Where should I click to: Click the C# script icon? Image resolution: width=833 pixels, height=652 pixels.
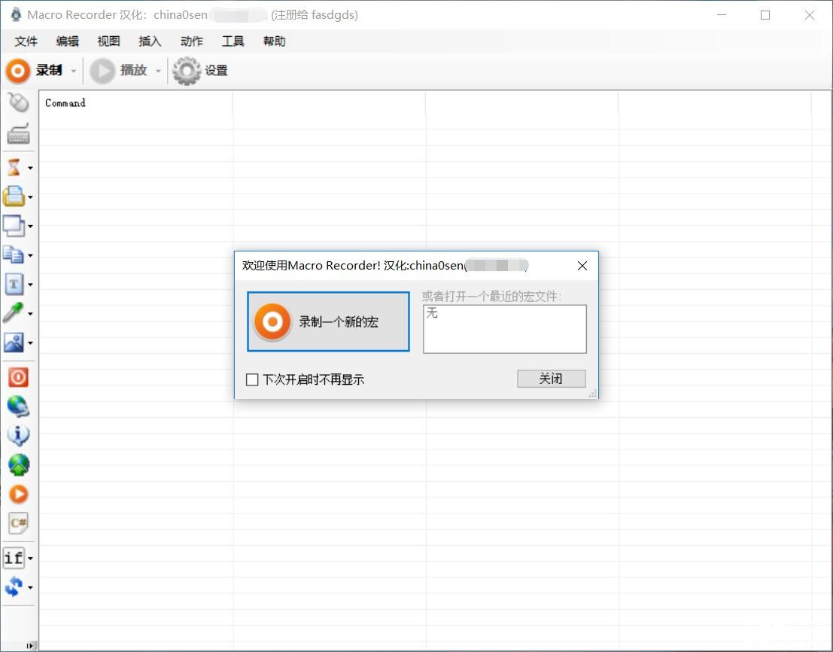pos(18,523)
